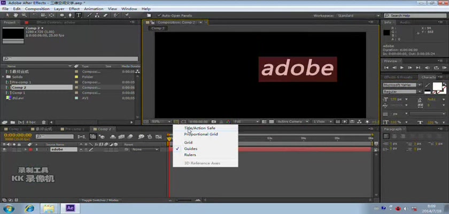
Task: Select the Selection arrow tool
Action: pyautogui.click(x=7, y=15)
